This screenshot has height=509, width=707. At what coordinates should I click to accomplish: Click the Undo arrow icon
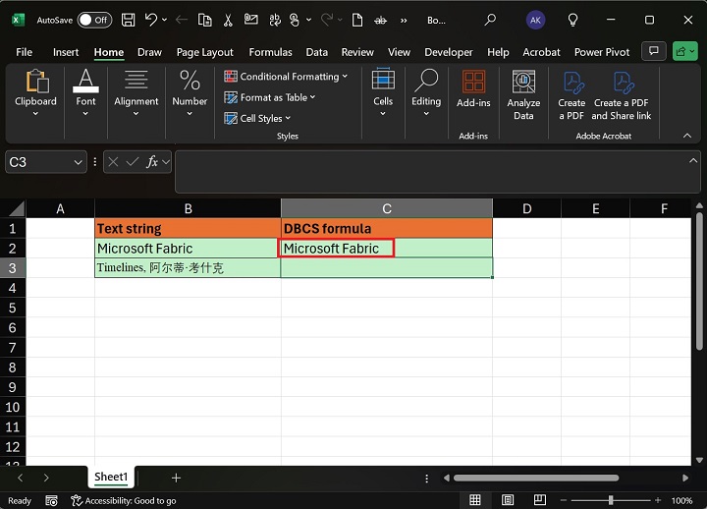(151, 20)
